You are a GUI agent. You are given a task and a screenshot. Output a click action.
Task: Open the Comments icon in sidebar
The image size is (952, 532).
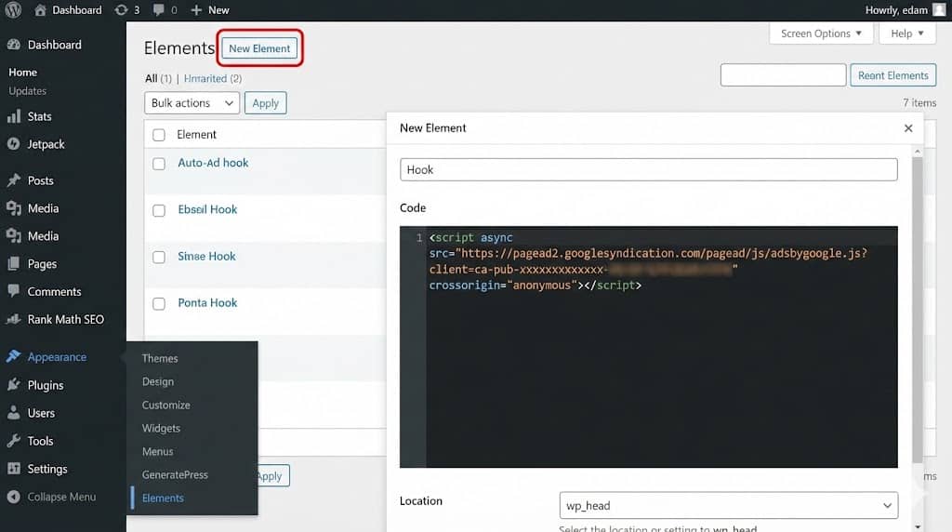pos(13,291)
